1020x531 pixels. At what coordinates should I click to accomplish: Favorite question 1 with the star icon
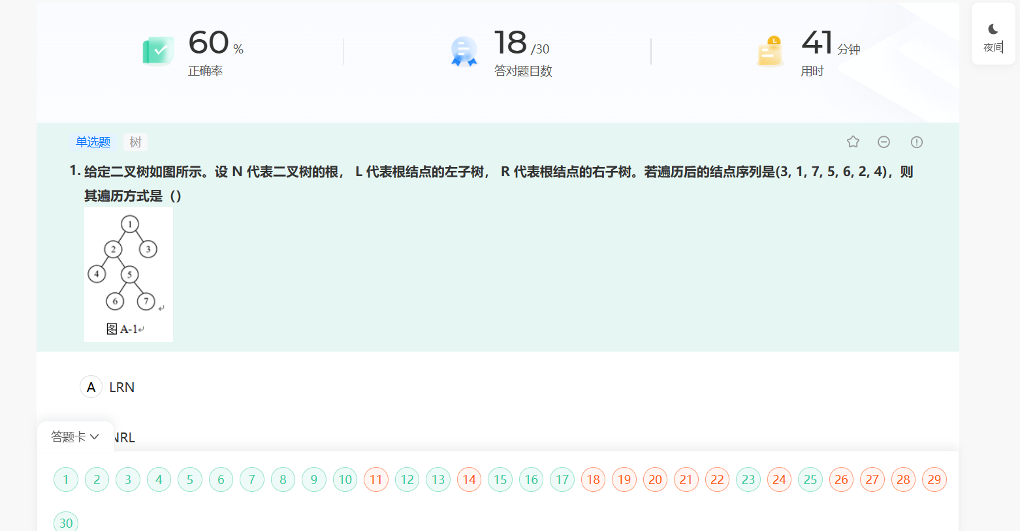point(853,142)
